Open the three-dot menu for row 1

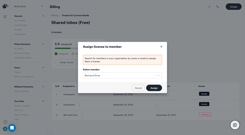click(79, 94)
